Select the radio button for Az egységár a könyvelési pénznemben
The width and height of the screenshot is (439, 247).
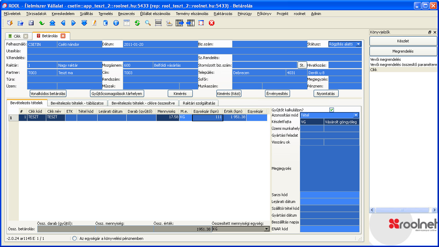pyautogui.click(x=75, y=238)
